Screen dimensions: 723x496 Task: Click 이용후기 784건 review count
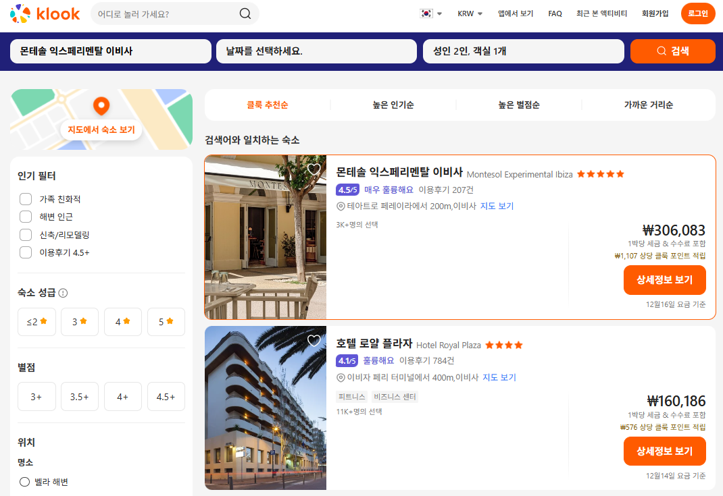click(426, 360)
